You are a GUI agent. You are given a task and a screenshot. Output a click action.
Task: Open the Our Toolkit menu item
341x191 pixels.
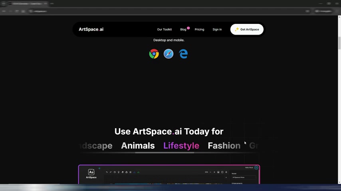[x=165, y=29]
